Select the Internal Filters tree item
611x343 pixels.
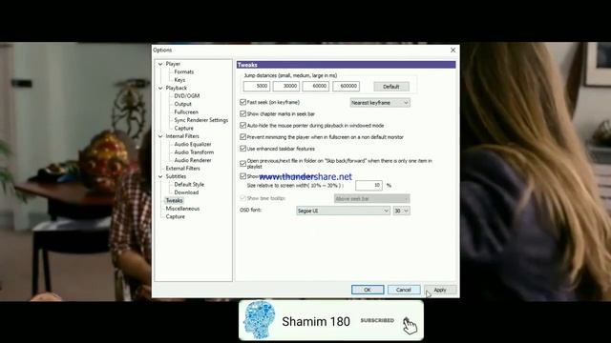pyautogui.click(x=182, y=136)
